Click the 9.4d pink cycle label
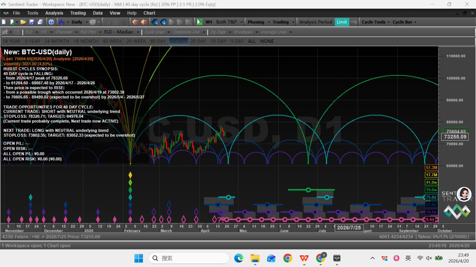Viewport: 476px width, 267px height. 431,219
